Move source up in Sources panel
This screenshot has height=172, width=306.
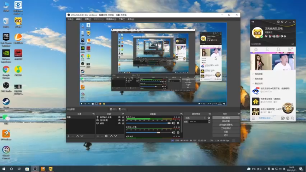point(111,136)
